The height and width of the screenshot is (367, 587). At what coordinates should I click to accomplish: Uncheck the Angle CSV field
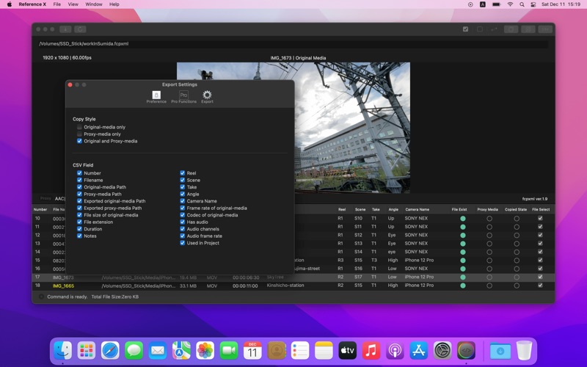click(182, 194)
